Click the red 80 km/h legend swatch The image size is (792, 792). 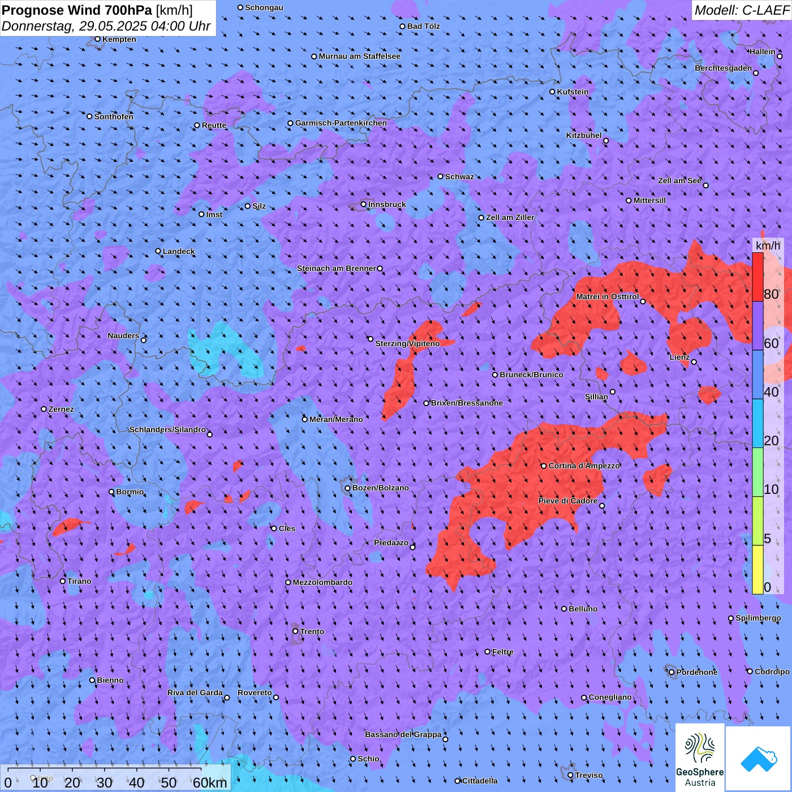757,277
